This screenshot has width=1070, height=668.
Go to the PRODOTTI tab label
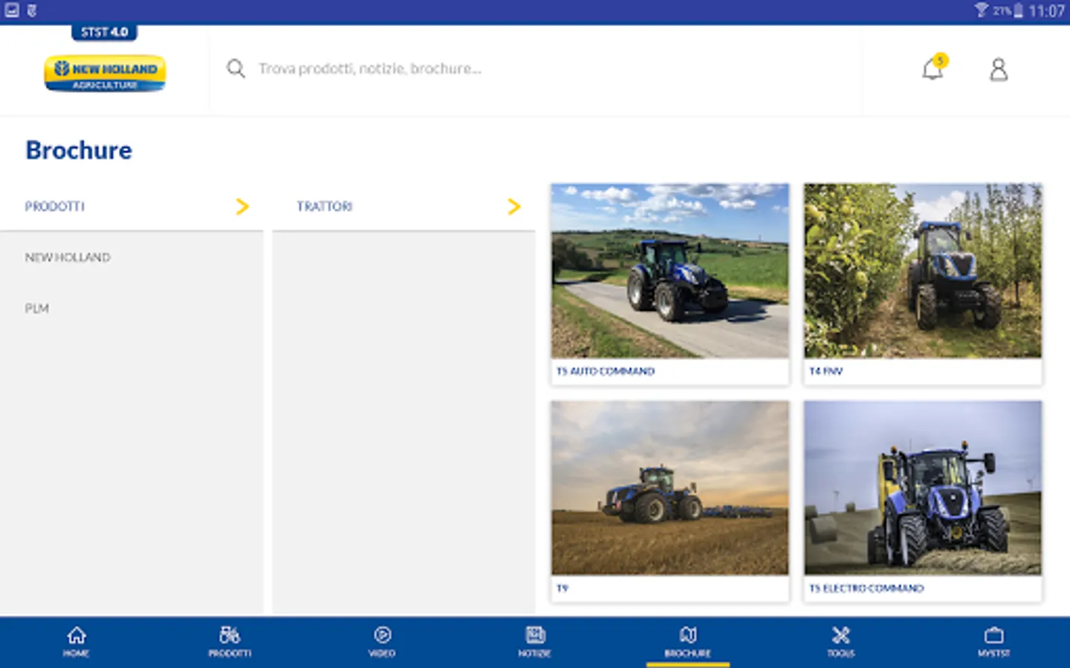pos(230,654)
